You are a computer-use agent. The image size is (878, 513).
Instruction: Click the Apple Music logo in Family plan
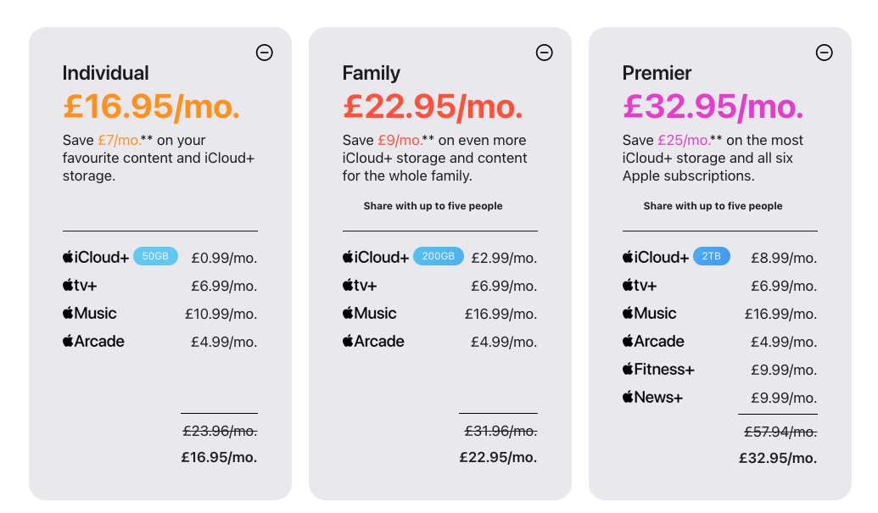[370, 313]
